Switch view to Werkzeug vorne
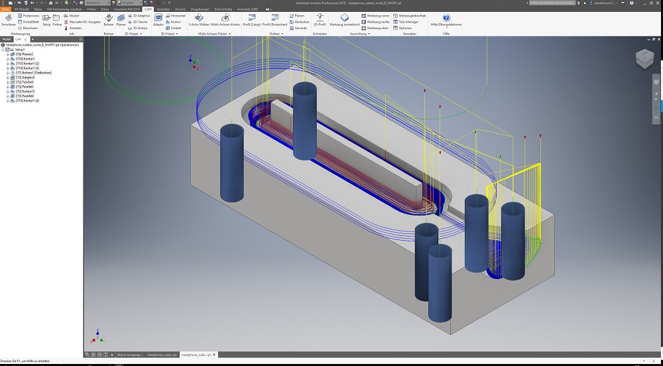 pos(375,16)
